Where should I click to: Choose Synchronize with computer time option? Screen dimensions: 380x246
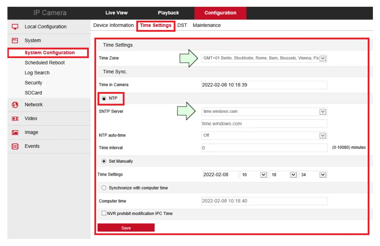coord(104,188)
